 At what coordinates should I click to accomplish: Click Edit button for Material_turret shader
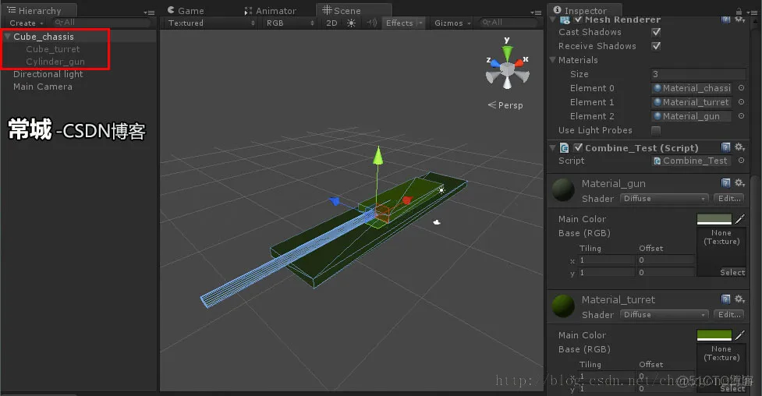pos(729,314)
